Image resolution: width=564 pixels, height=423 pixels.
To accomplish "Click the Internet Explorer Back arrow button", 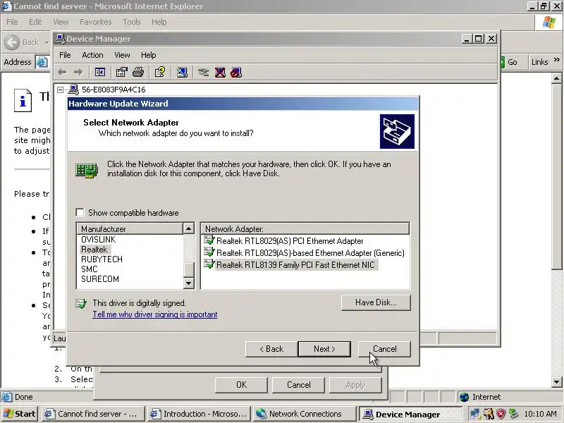I will (12, 42).
